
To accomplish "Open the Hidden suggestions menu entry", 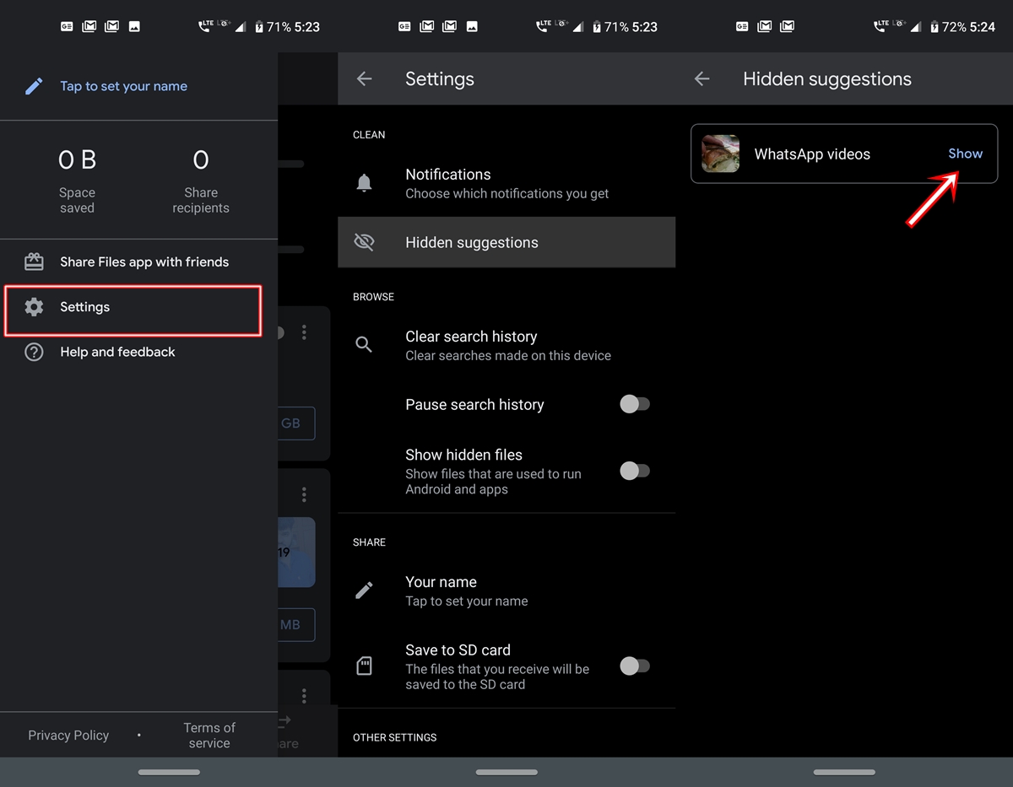I will (506, 242).
